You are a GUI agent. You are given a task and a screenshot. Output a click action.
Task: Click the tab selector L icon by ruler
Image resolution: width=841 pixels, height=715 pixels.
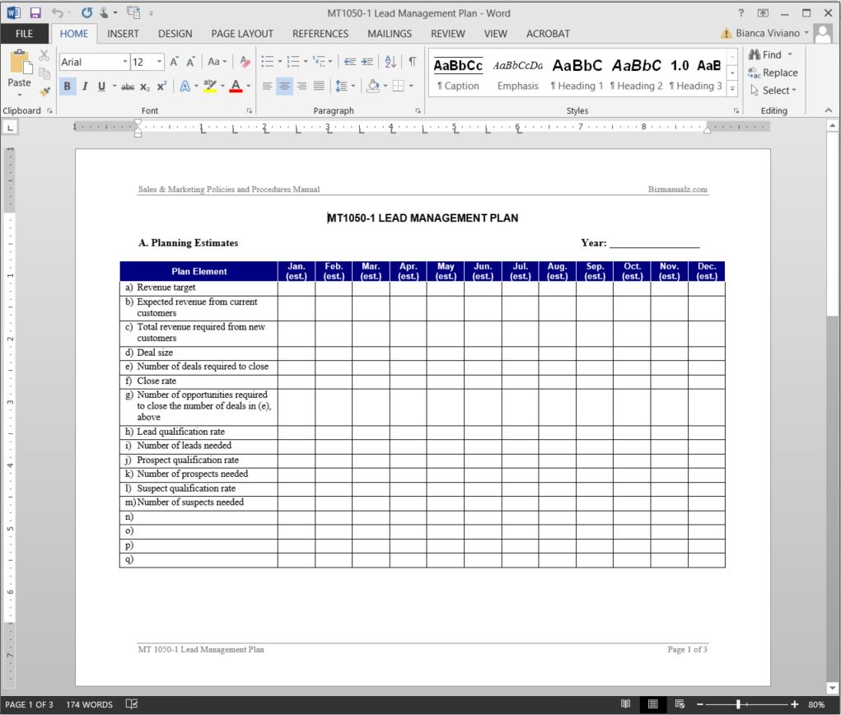tap(10, 128)
